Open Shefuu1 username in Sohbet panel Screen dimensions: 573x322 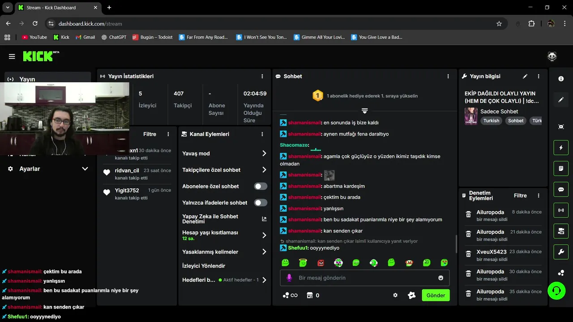pos(298,248)
